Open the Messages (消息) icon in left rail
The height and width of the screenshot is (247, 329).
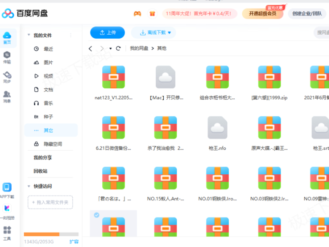(x=7, y=97)
